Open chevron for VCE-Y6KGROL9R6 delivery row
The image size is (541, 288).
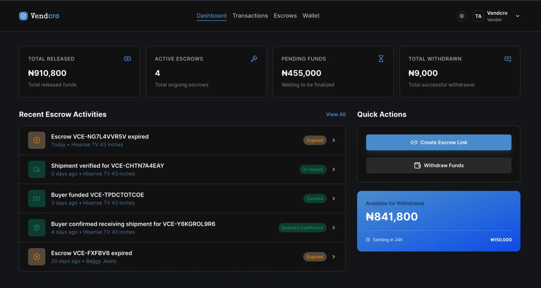(334, 228)
